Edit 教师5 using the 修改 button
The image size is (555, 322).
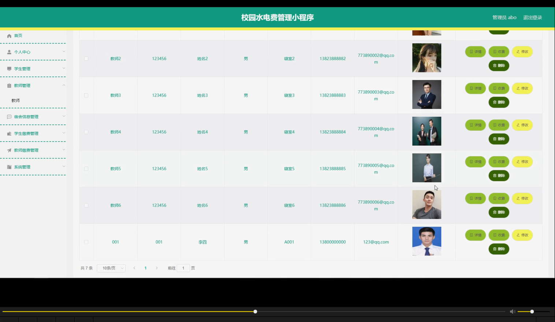(522, 162)
